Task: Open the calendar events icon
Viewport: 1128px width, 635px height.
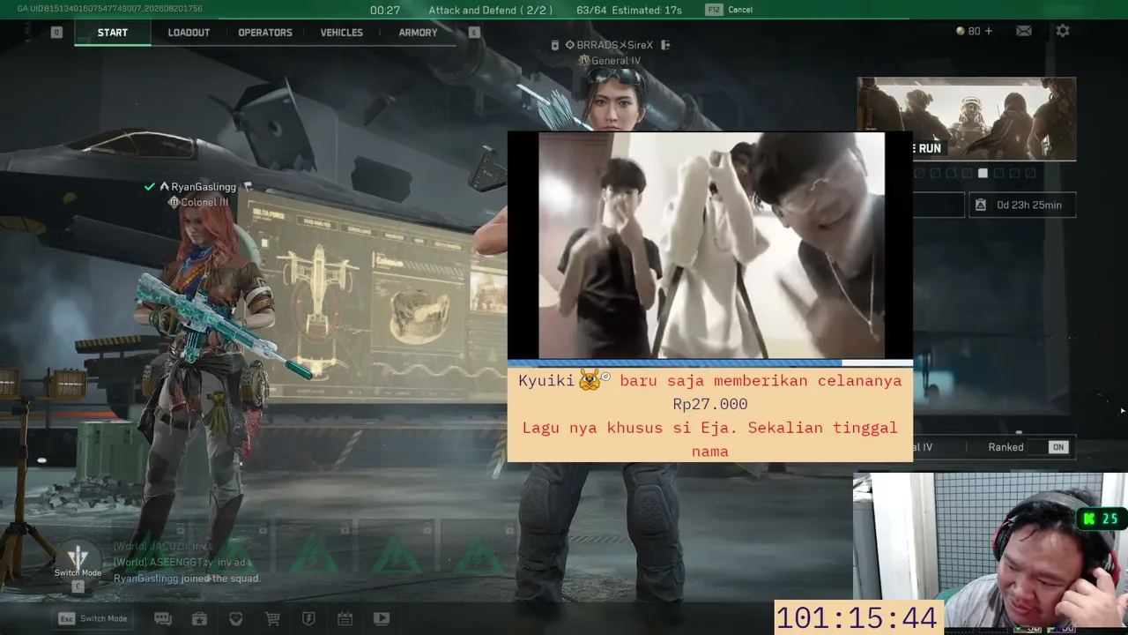Action: pos(345,619)
